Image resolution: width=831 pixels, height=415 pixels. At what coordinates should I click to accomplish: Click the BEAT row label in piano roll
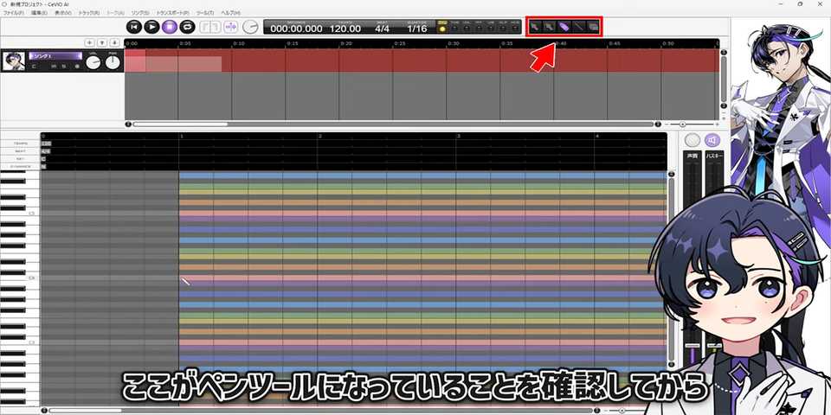[x=20, y=150]
